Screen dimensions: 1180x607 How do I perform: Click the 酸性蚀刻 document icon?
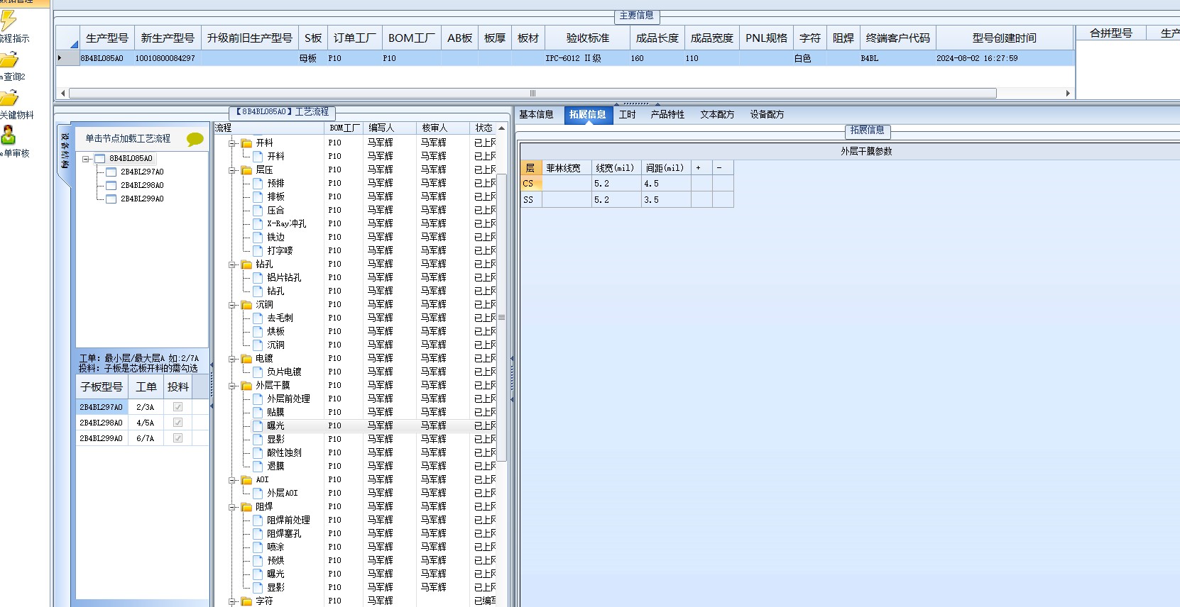point(258,453)
